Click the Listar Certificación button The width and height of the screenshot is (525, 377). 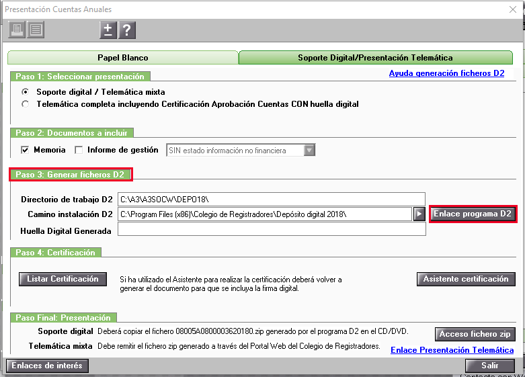coord(63,279)
